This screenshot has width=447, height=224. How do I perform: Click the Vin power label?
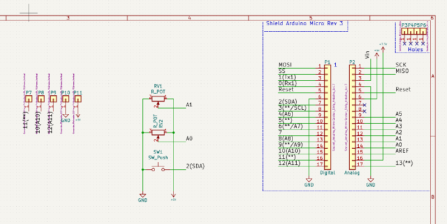tap(367, 55)
